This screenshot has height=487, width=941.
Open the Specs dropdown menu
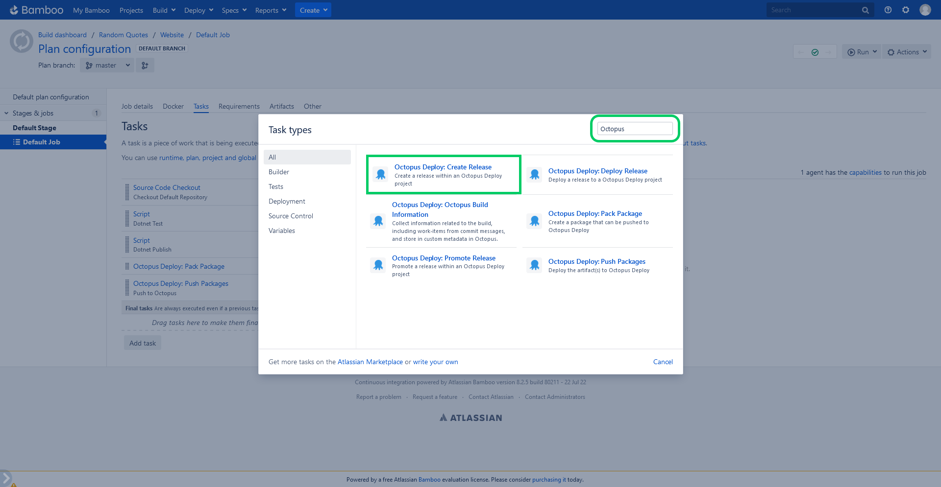click(234, 10)
